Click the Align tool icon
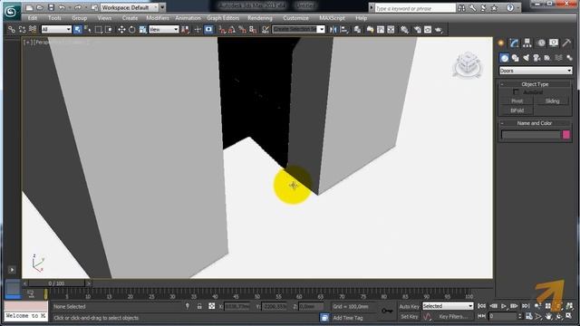This screenshot has height=326, width=580. coord(344,30)
